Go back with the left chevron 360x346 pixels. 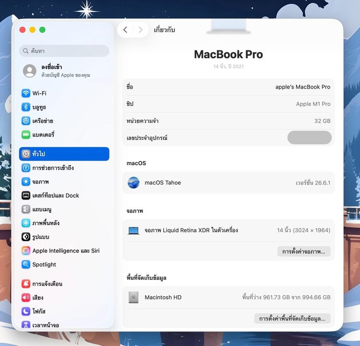tap(125, 30)
